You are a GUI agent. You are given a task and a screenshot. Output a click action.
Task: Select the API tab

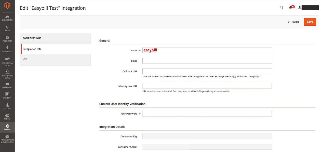coord(55,59)
